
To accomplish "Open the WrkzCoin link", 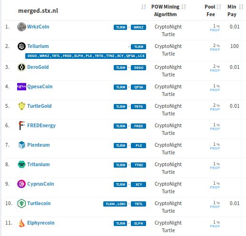I will 38,27.
